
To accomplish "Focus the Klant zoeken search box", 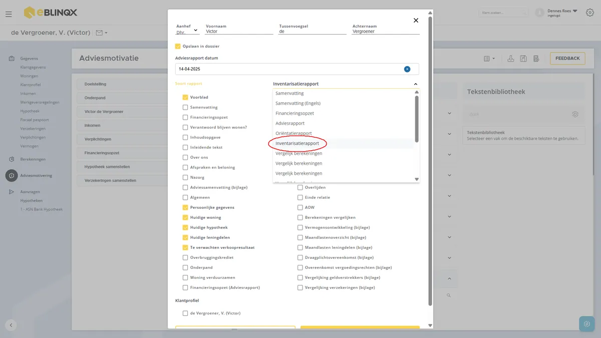I will tap(503, 13).
